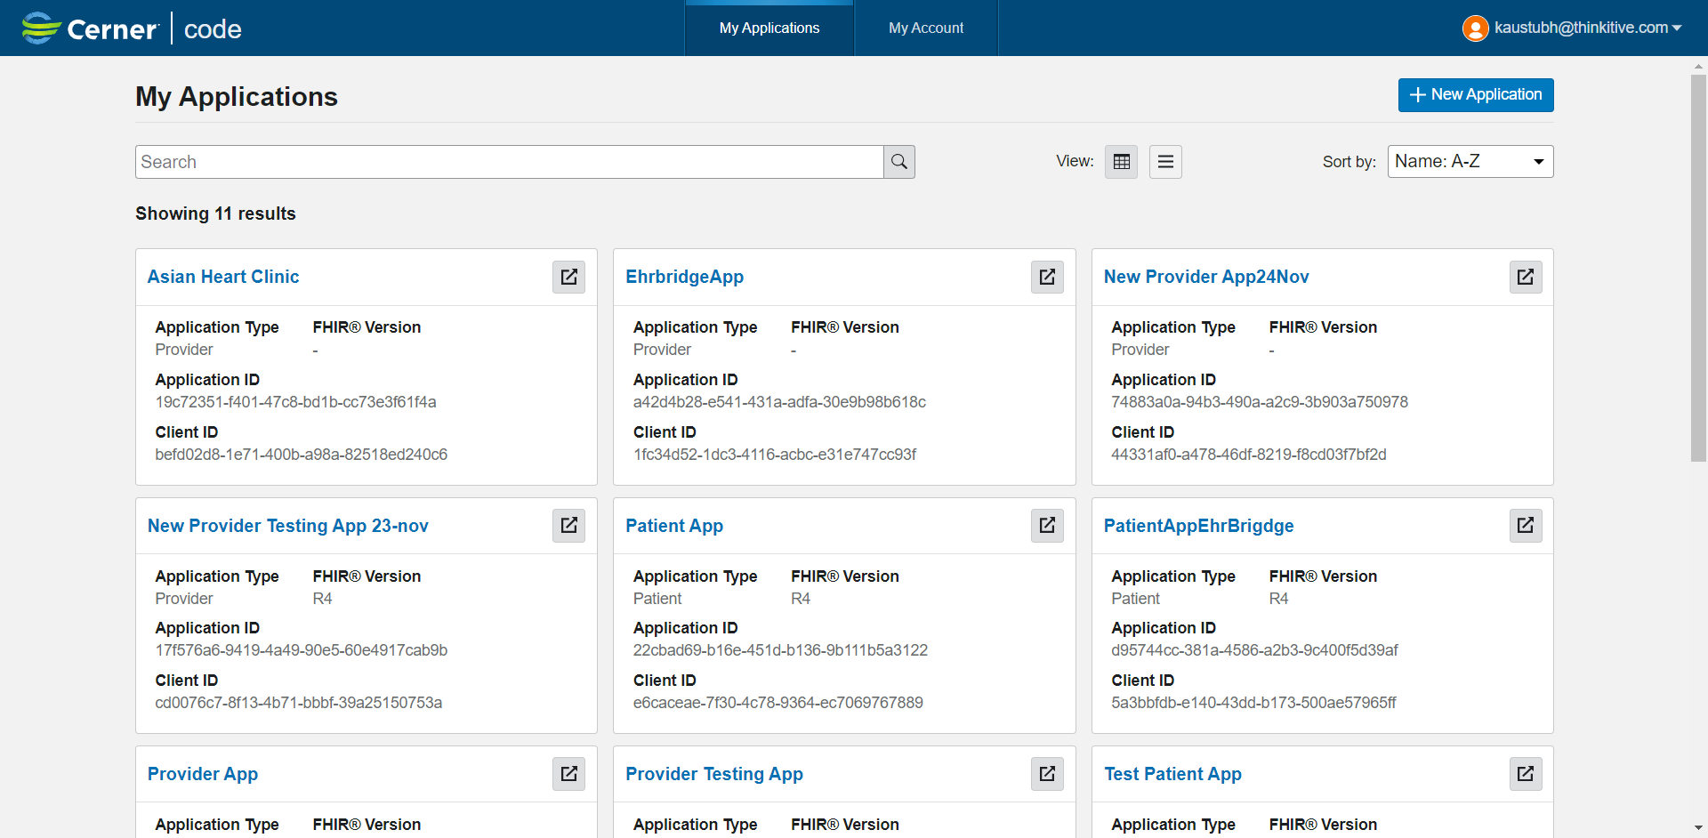Switch to grid view
The image size is (1708, 838).
(1122, 162)
